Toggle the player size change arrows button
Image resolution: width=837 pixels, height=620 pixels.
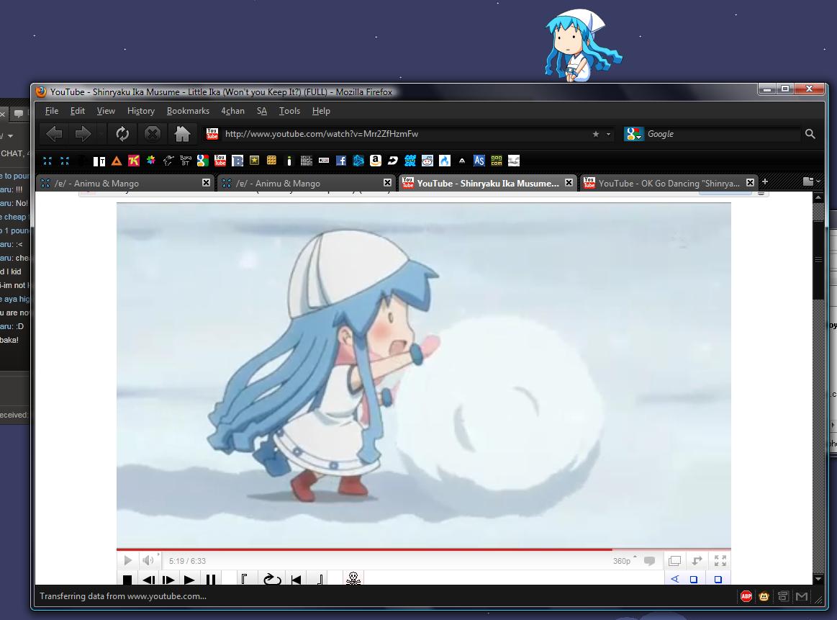coord(697,561)
